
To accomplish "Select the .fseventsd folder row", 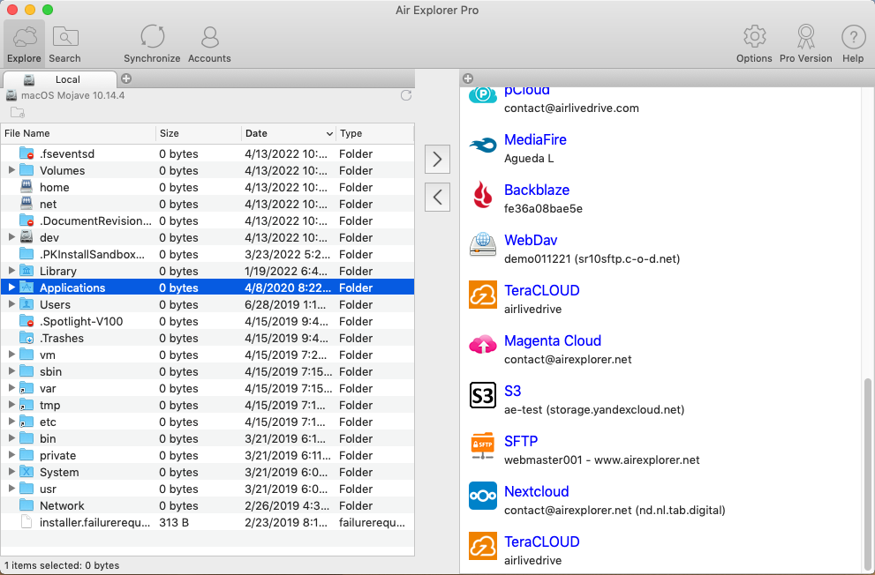I will click(207, 153).
